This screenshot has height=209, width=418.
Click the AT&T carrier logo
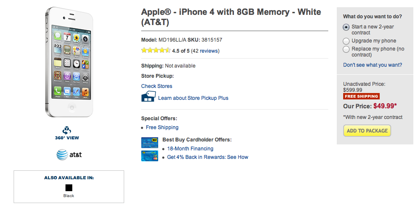tap(69, 155)
